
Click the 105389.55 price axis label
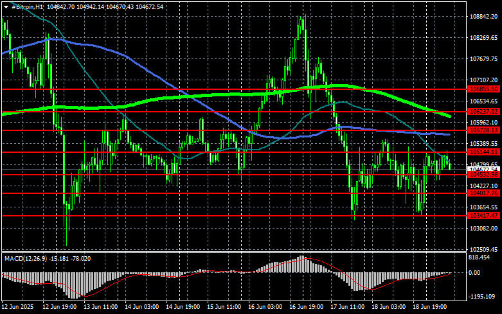click(483, 144)
